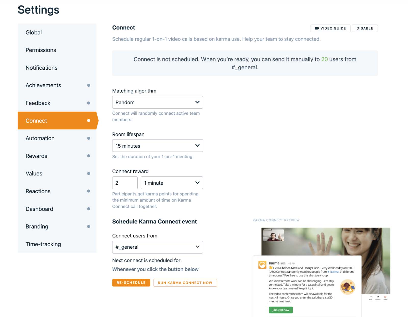
Task: Click the camera icon on the Video Guide button
Action: pyautogui.click(x=317, y=28)
